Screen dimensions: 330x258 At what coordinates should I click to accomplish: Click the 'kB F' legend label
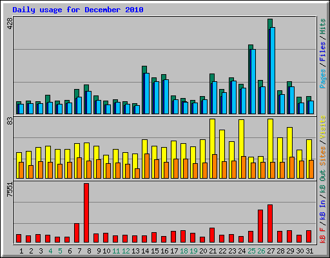(323, 235)
